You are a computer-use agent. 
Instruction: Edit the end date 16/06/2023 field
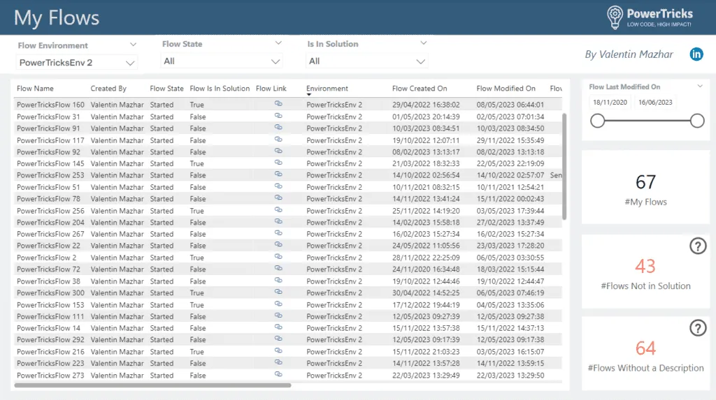[x=655, y=103]
